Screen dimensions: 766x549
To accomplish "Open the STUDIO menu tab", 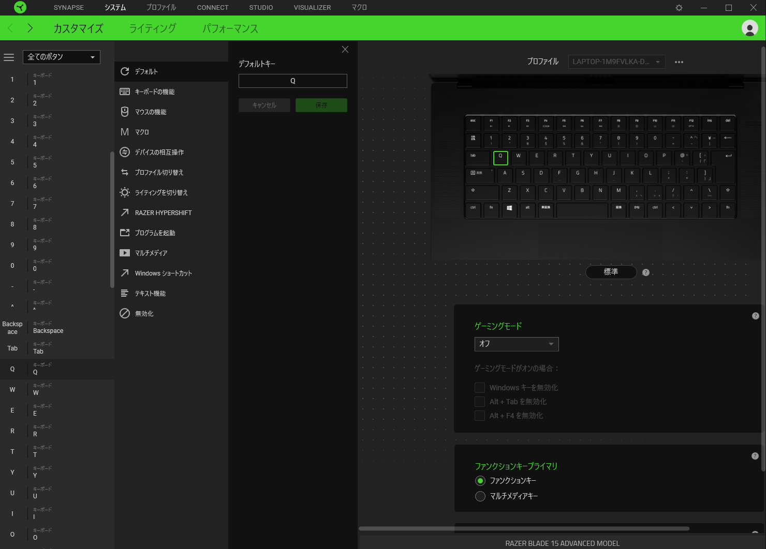I will click(x=261, y=8).
